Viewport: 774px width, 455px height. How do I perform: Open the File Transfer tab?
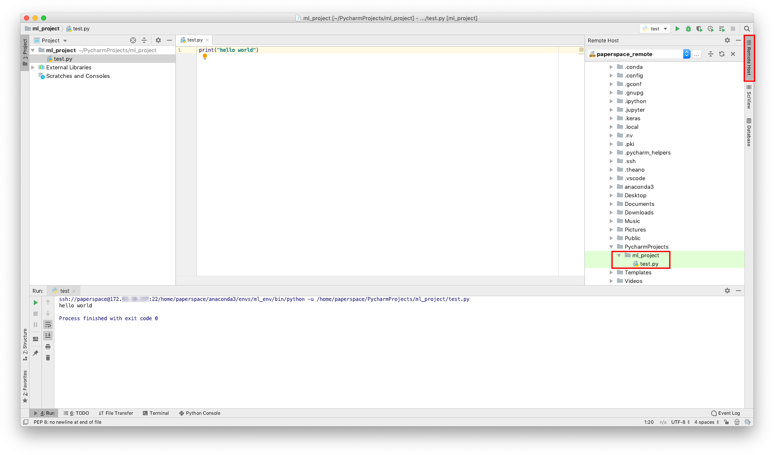[x=116, y=413]
